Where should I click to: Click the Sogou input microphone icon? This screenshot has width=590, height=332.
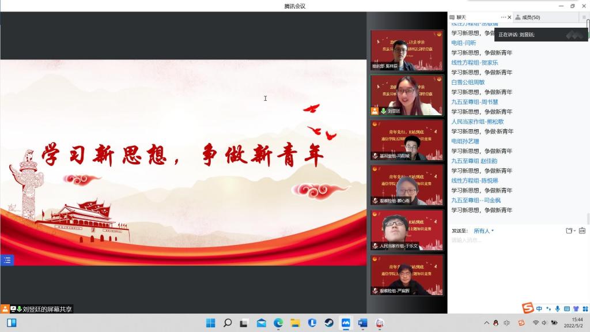(558, 308)
